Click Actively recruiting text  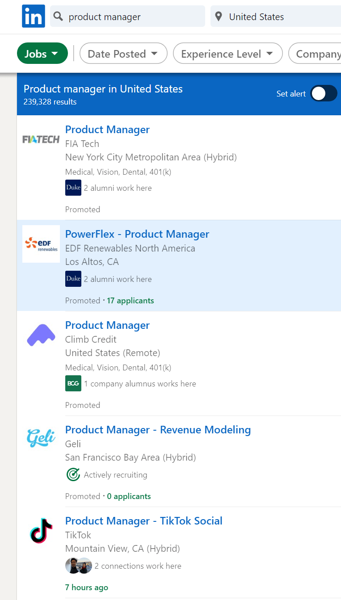click(x=116, y=475)
